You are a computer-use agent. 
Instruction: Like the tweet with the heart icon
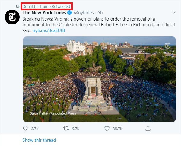(x=106, y=129)
